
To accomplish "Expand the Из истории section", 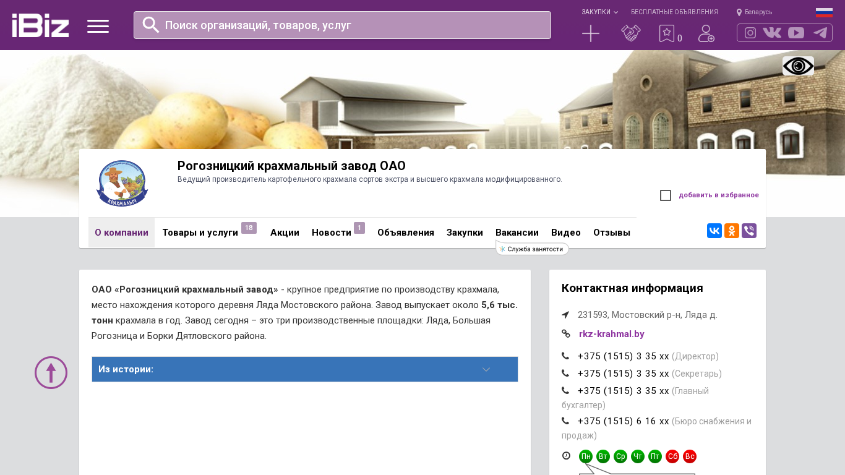I will tap(305, 369).
